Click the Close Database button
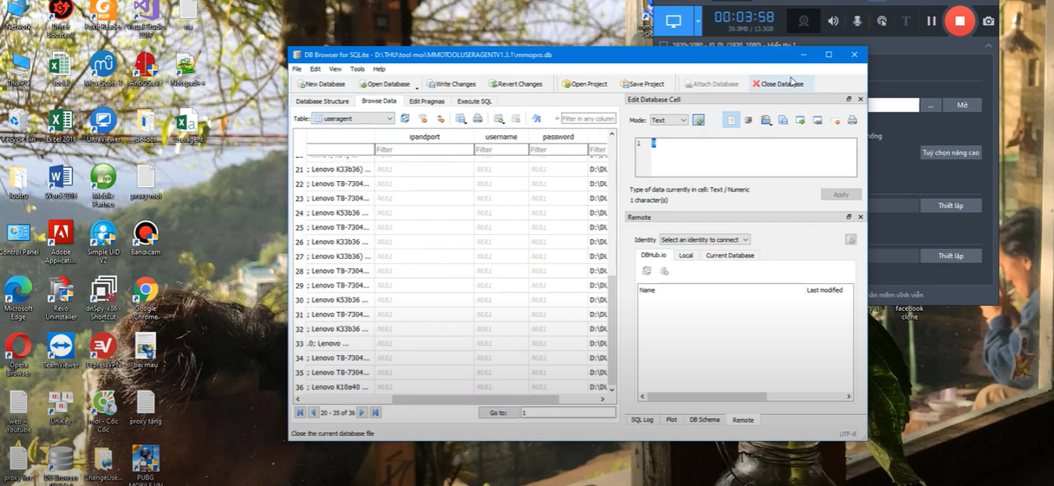 coord(777,84)
